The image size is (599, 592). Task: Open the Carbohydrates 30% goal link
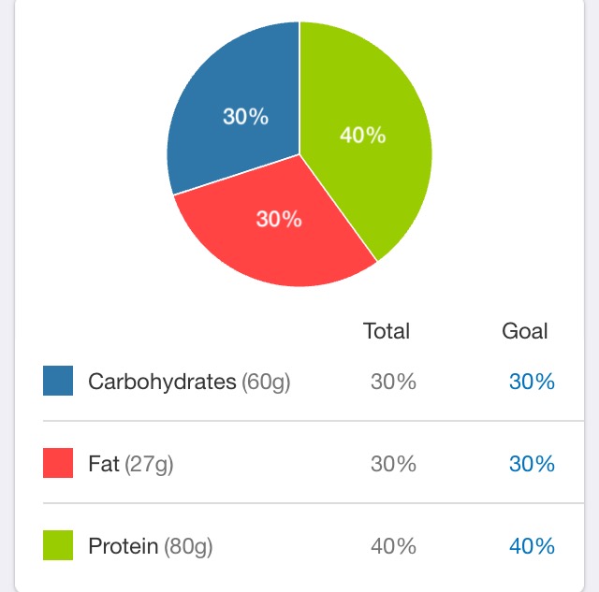[532, 382]
